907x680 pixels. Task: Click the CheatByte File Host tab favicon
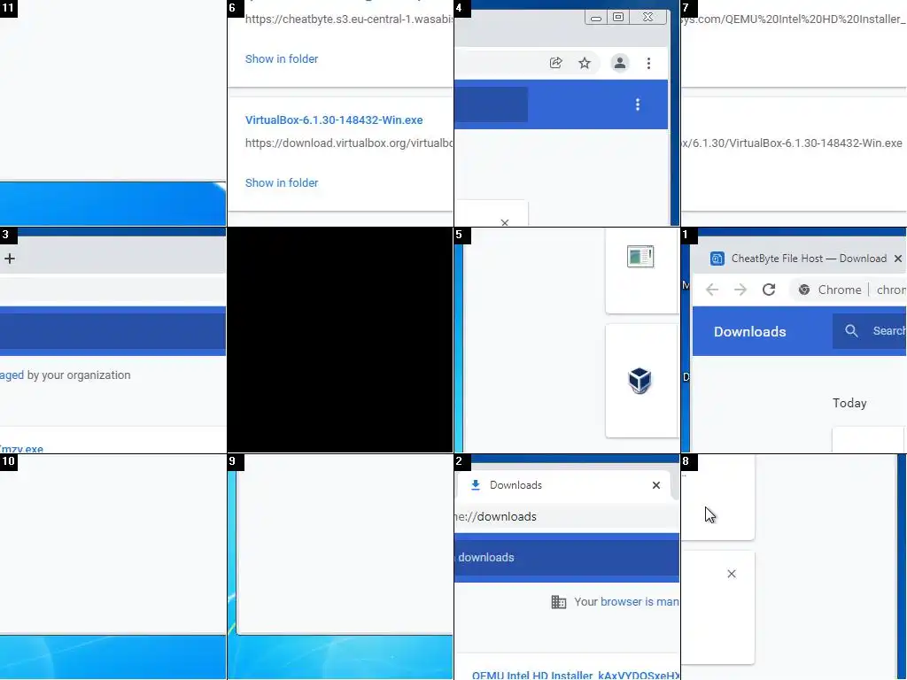click(717, 259)
